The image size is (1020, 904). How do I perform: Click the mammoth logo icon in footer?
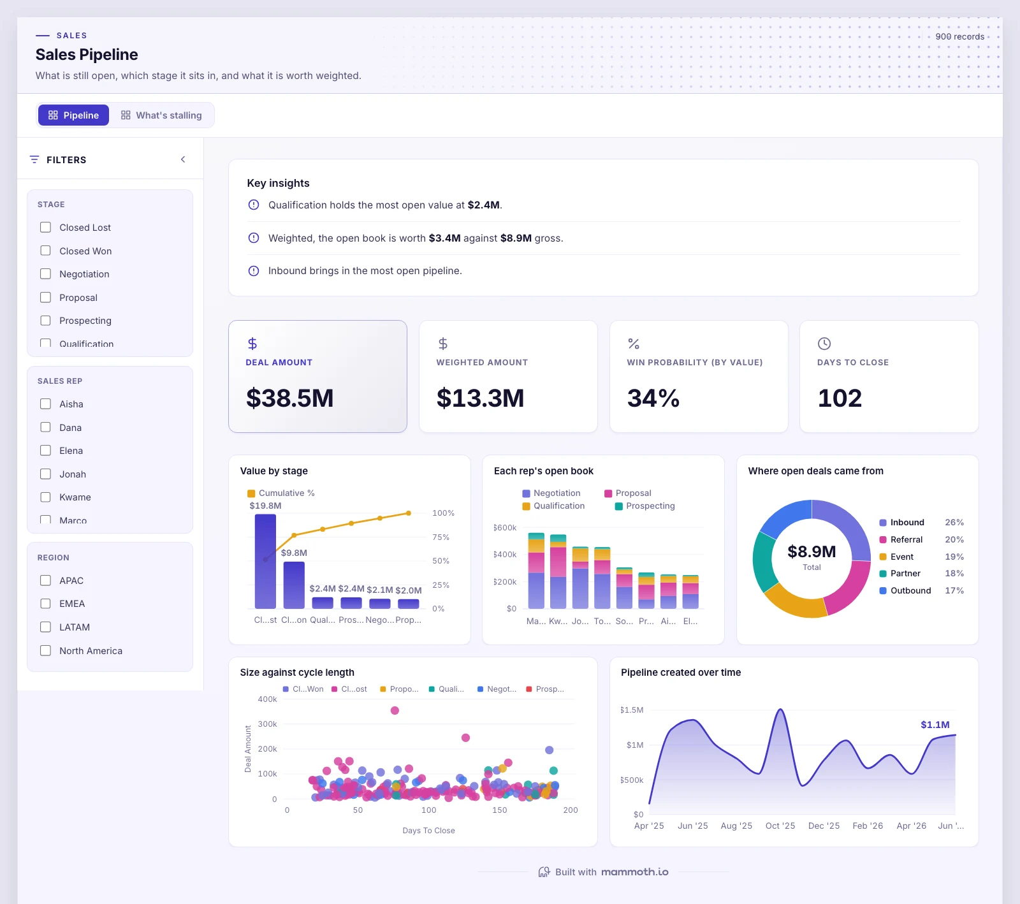pos(544,872)
